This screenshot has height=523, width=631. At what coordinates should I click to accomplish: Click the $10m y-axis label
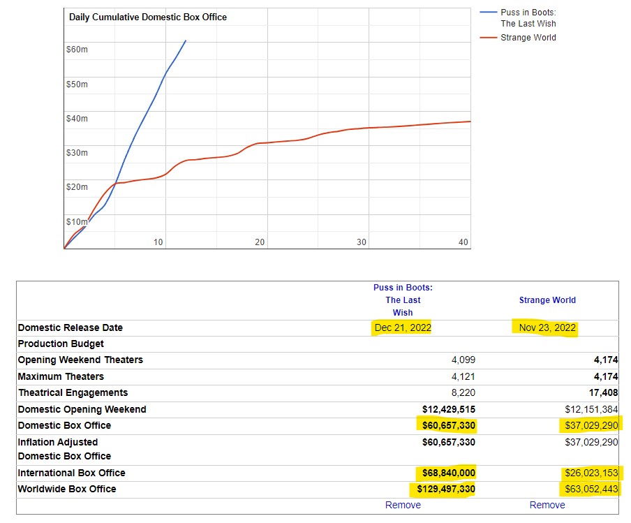pos(77,222)
